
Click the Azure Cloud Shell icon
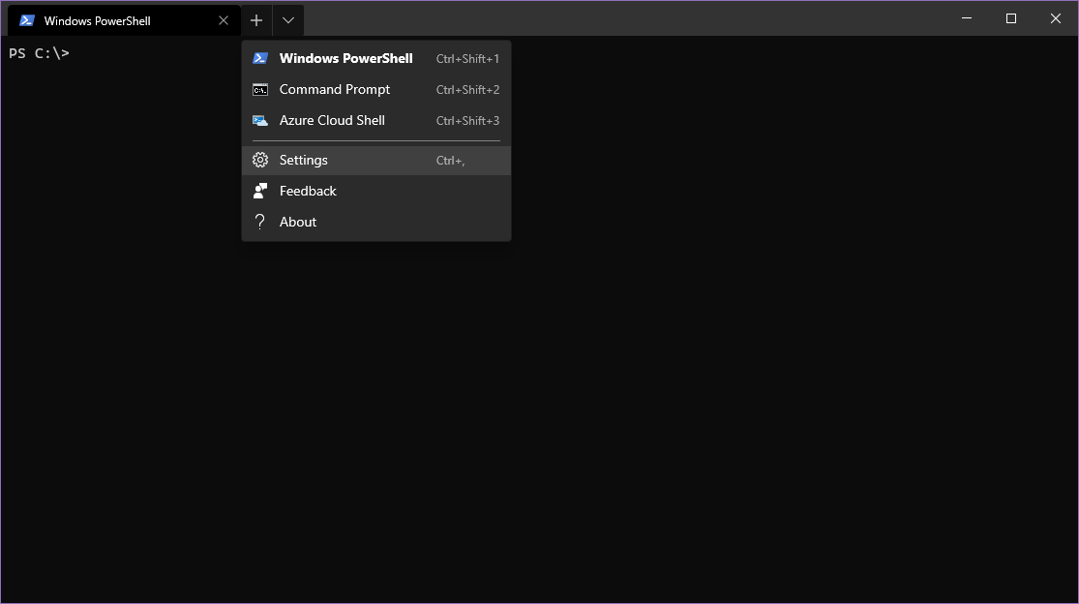(x=260, y=120)
